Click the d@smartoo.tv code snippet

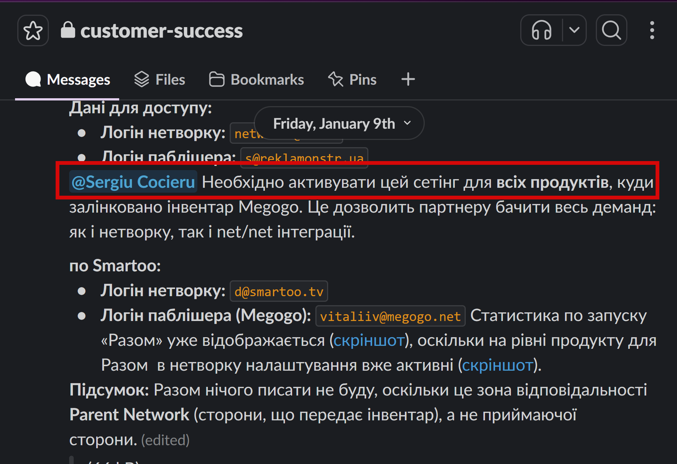point(279,292)
